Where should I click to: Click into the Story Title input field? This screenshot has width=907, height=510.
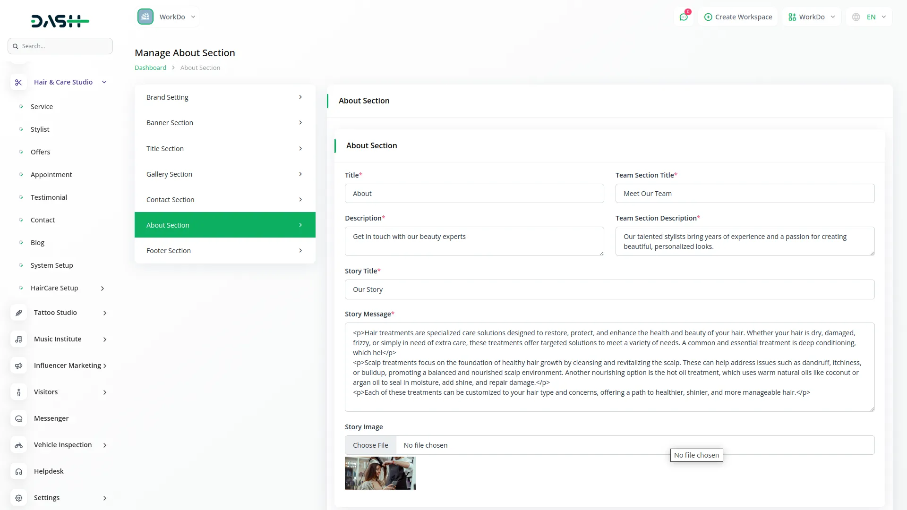pyautogui.click(x=609, y=289)
